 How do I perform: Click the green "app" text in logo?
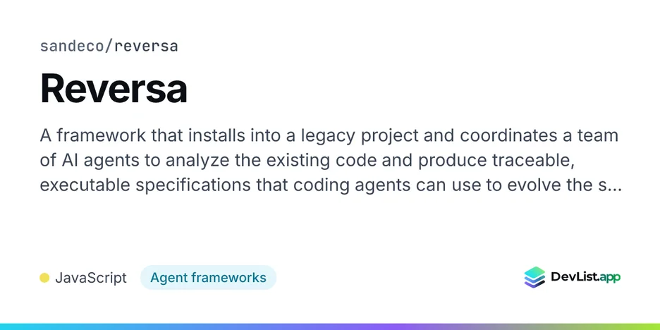[609, 278]
